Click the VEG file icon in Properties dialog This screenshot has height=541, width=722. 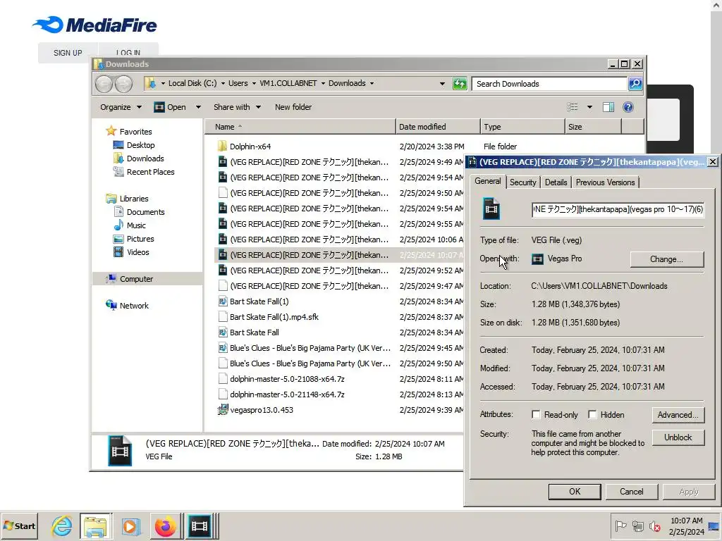(x=491, y=209)
